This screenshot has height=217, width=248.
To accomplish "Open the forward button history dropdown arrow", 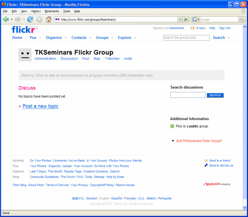I will (x=24, y=19).
